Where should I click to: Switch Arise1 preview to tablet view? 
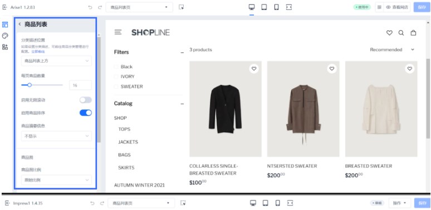(x=264, y=7)
